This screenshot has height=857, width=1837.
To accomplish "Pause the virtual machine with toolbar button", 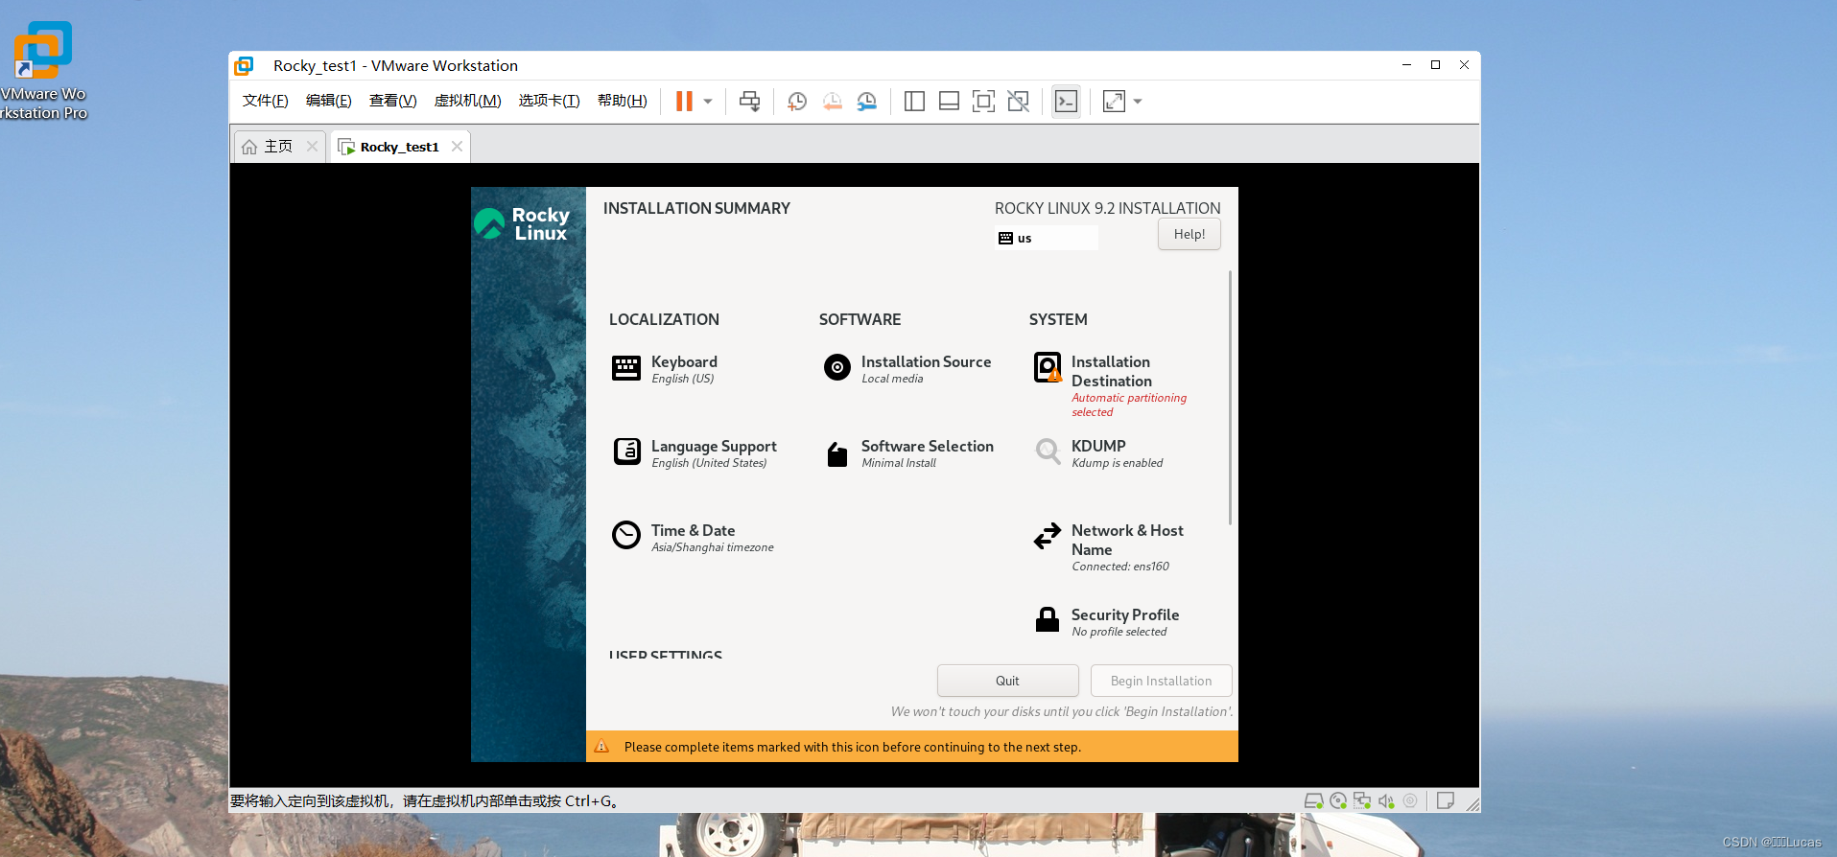I will coord(684,102).
